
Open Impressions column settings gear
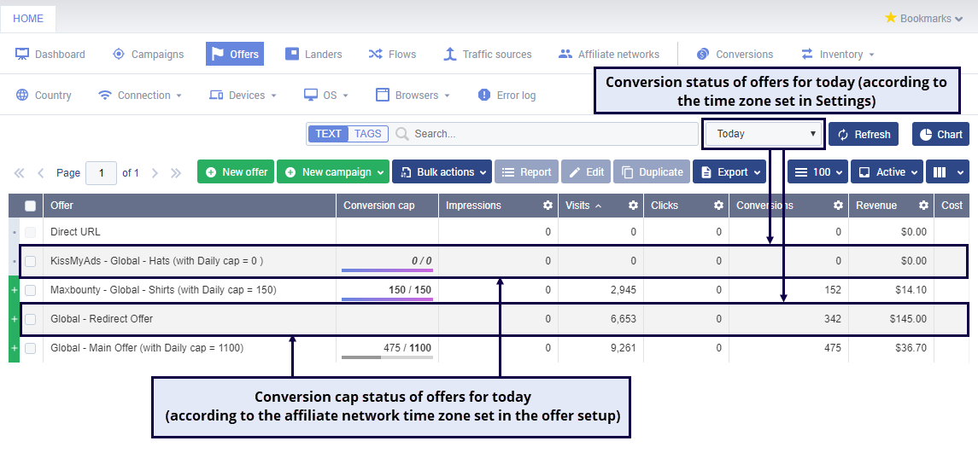pyautogui.click(x=548, y=206)
